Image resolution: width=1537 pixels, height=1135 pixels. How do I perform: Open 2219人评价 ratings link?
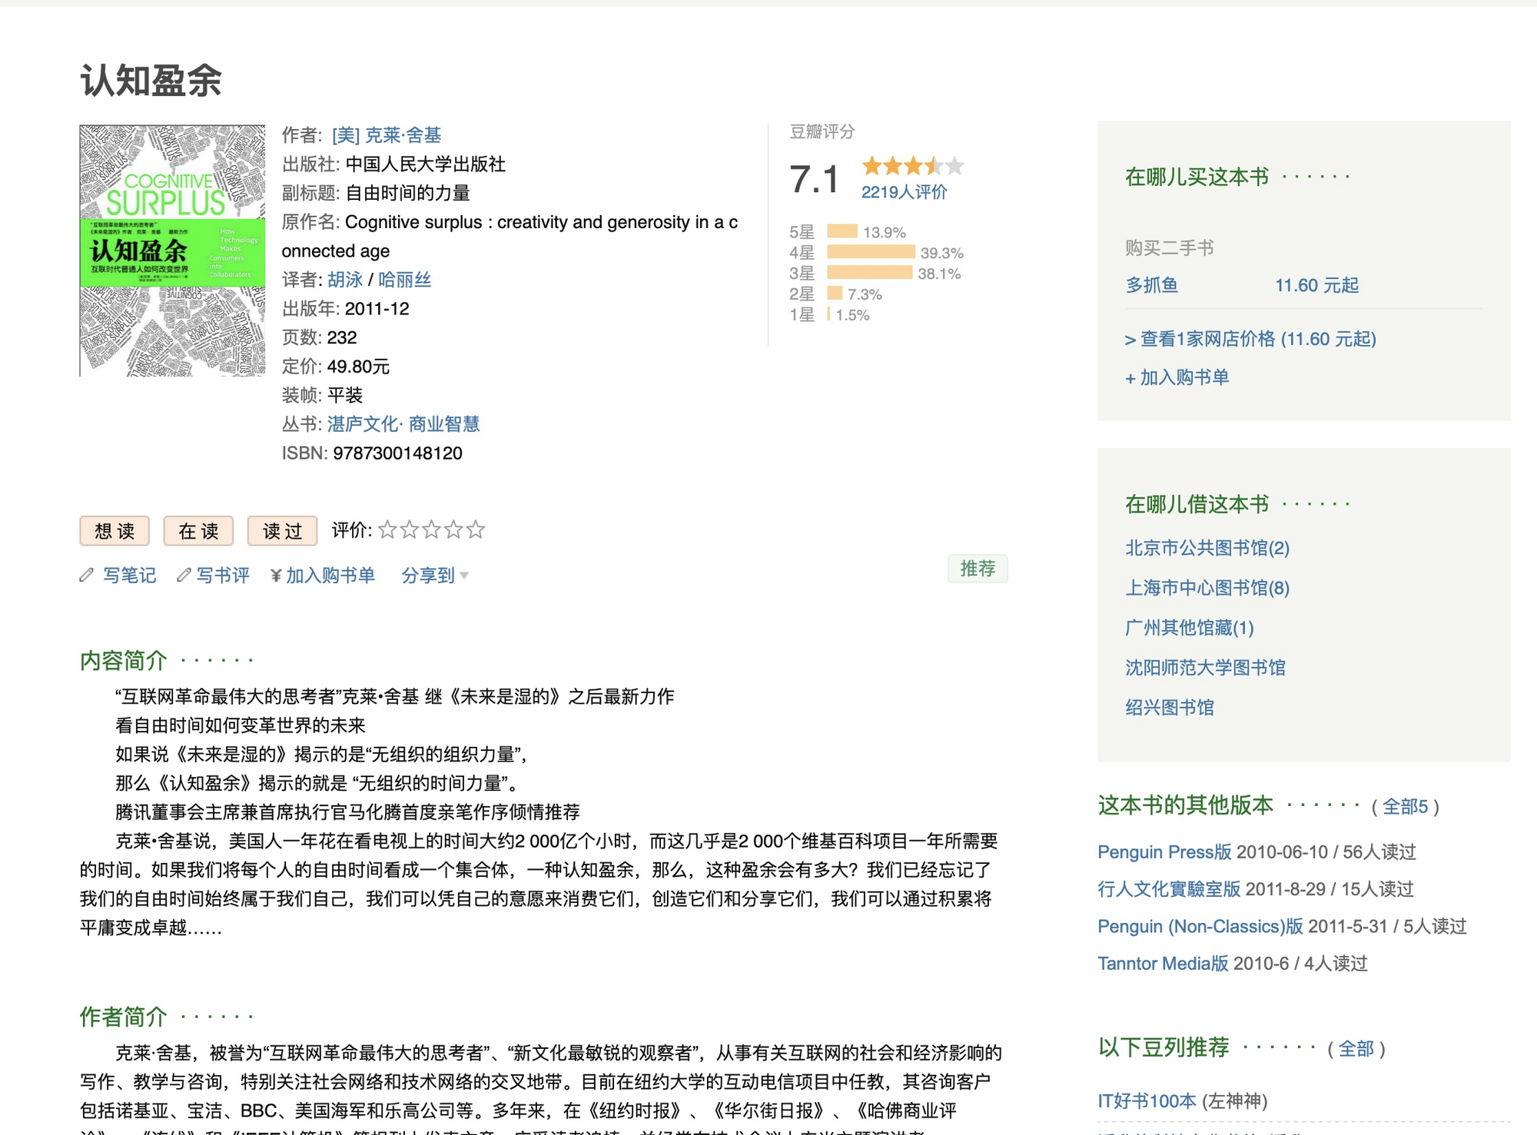click(x=904, y=192)
